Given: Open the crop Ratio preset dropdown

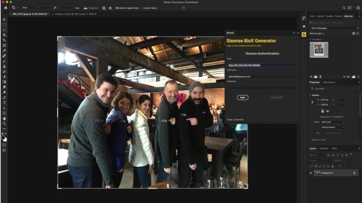Looking at the screenshot, I should [x=29, y=8].
